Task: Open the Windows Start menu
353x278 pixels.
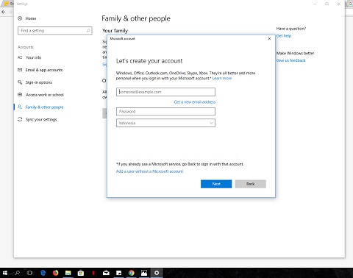Action: pos(5,273)
